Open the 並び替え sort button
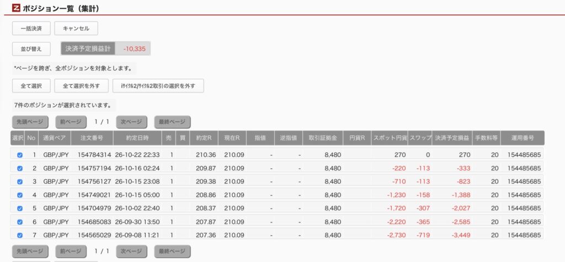 point(31,49)
